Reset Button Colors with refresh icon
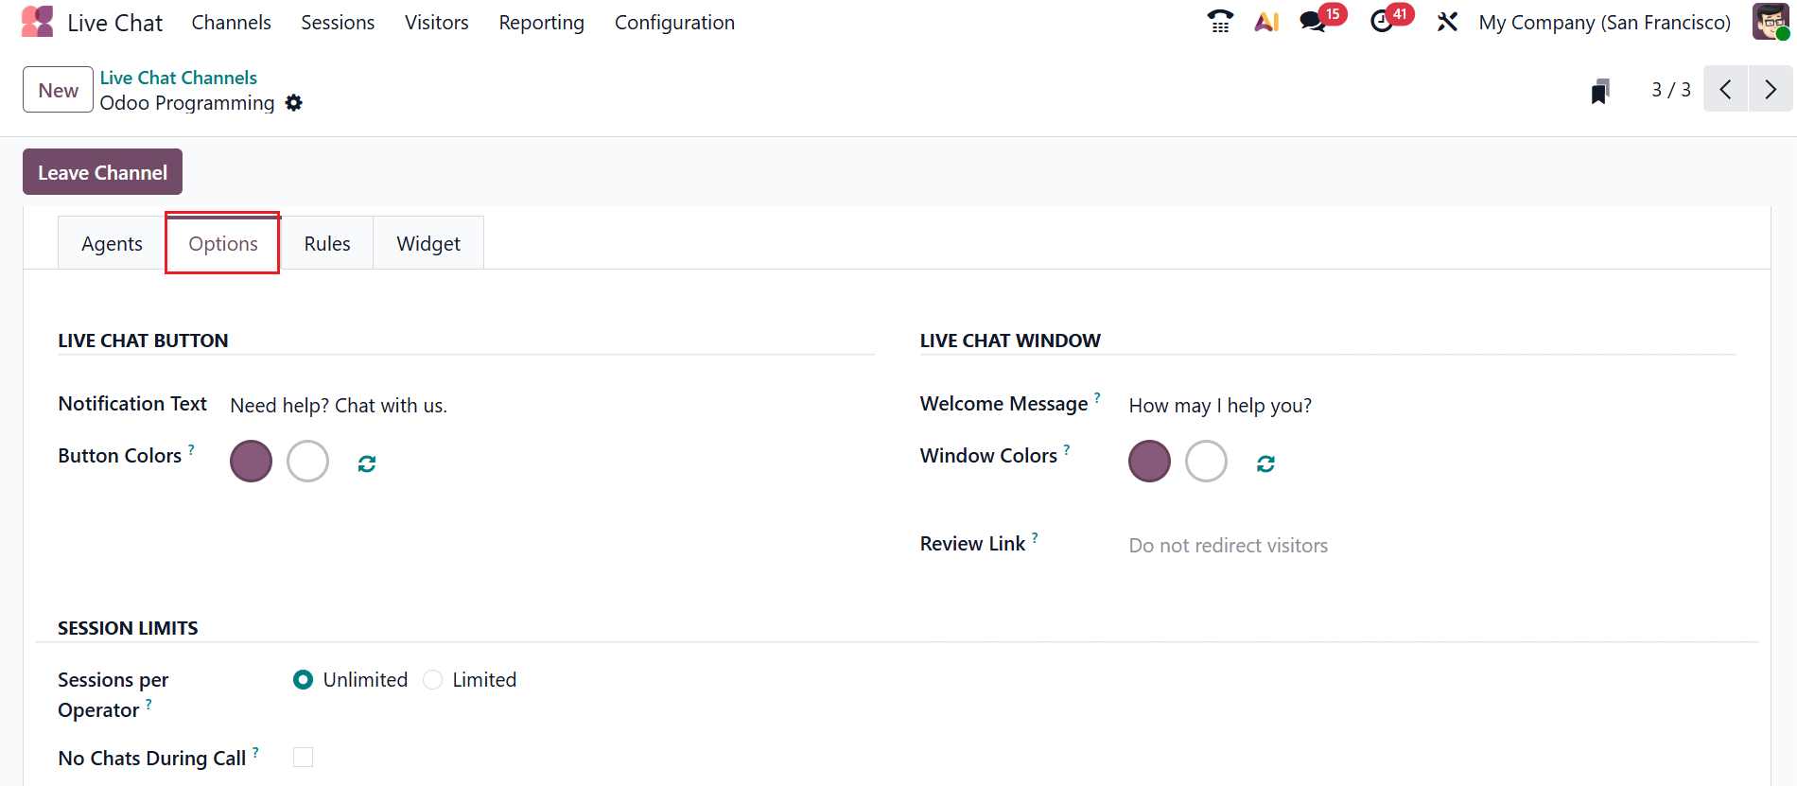This screenshot has height=786, width=1797. (367, 463)
